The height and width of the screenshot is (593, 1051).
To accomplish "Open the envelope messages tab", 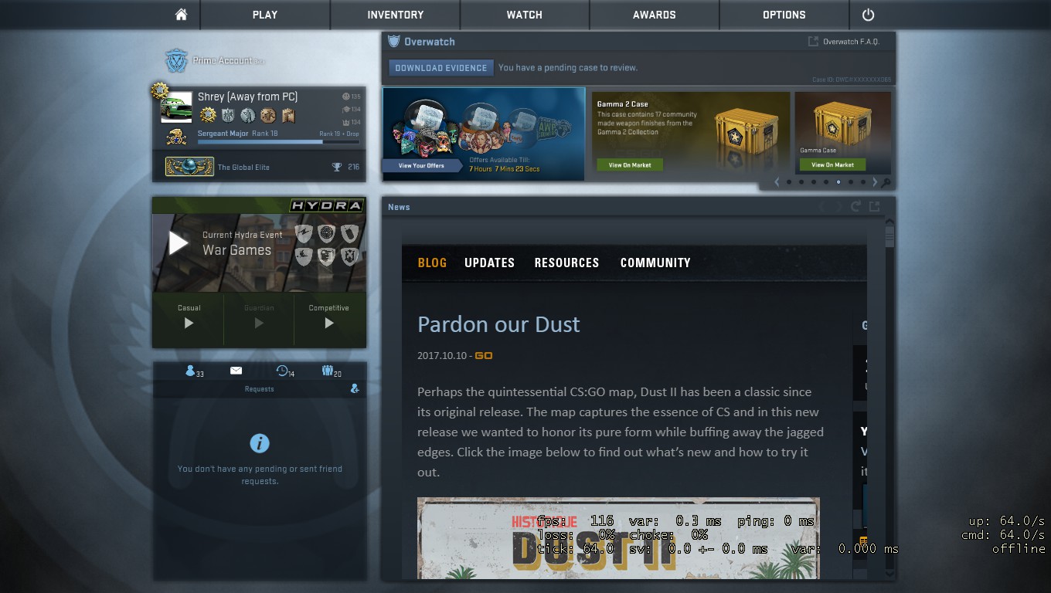I will 236,371.
